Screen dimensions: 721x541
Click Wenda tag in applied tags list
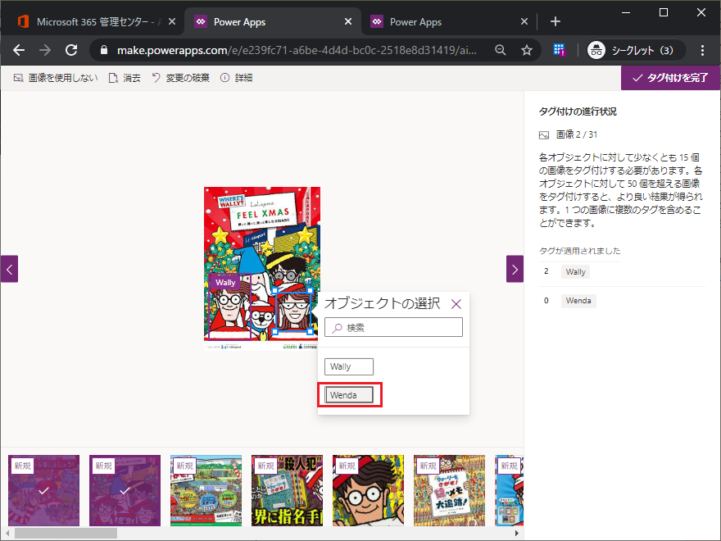[x=578, y=301]
